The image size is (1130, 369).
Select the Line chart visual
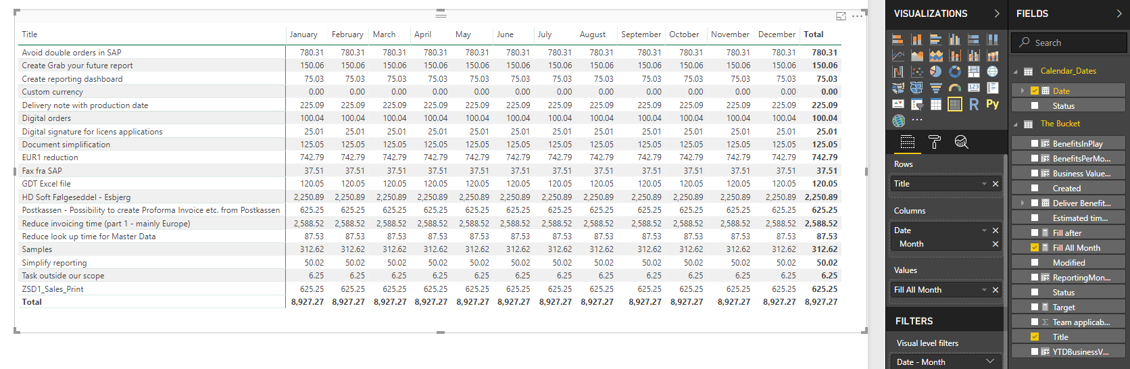(x=898, y=55)
